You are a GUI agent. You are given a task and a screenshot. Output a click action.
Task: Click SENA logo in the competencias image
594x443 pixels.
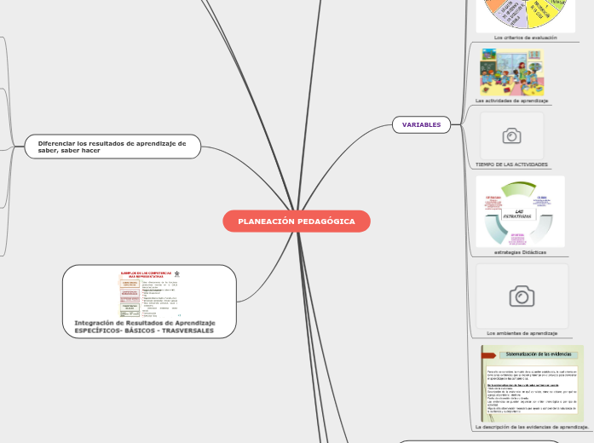[x=176, y=274]
